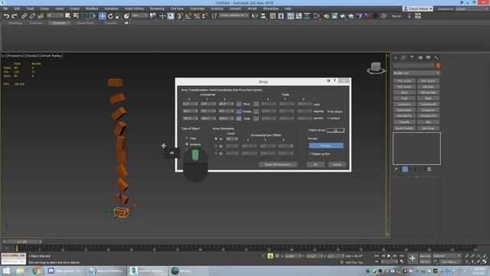The width and height of the screenshot is (490, 276).
Task: Open the Modify tab in the command panel
Action: coord(403,58)
